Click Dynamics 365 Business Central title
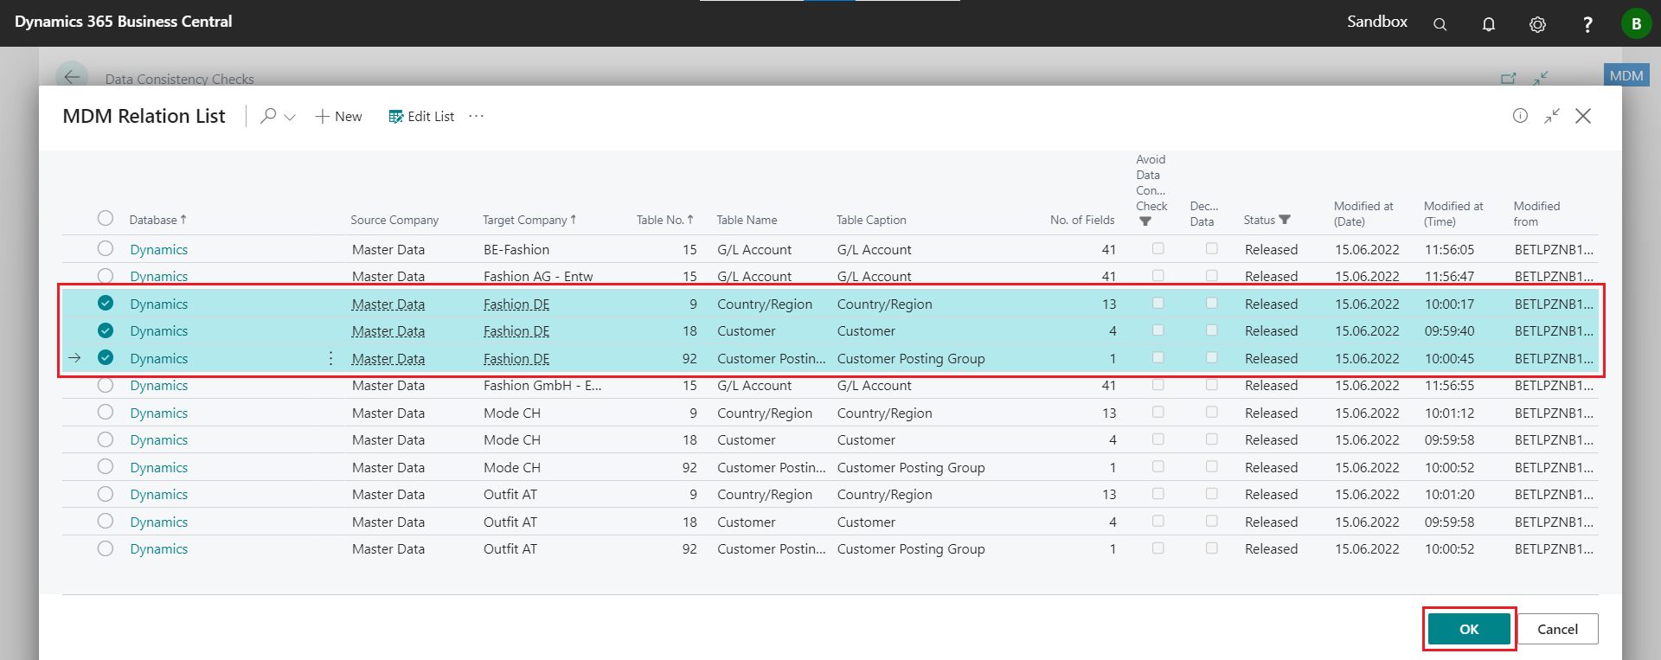The image size is (1661, 660). [x=124, y=22]
